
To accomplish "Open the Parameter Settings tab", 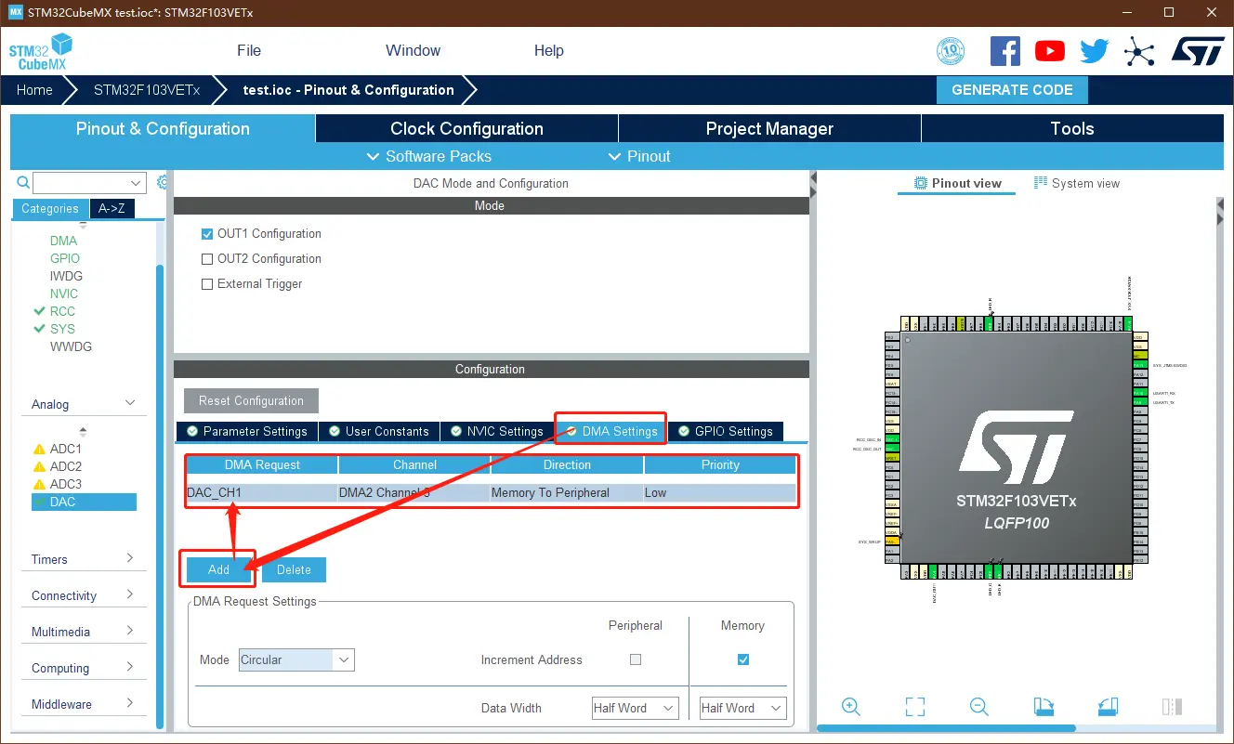I will (x=247, y=431).
